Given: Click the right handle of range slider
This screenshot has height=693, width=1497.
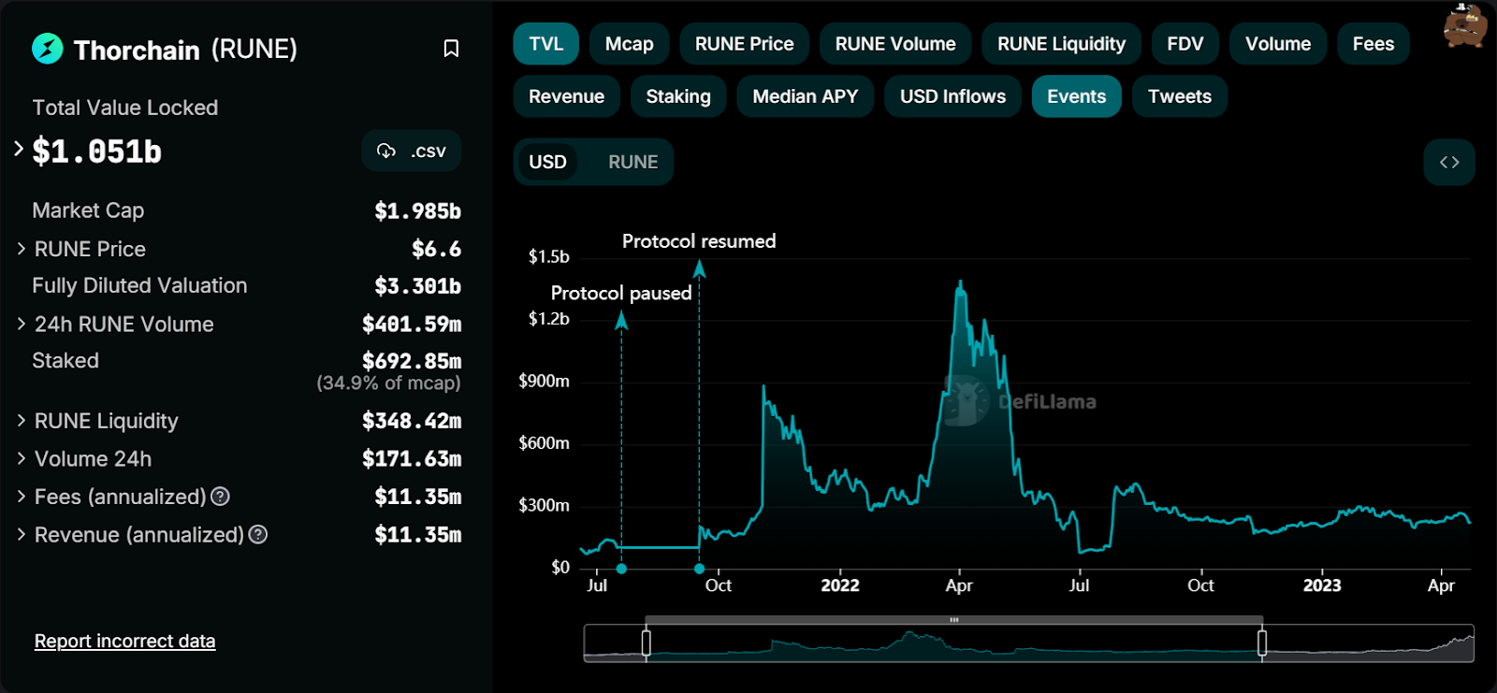Looking at the screenshot, I should point(1262,642).
